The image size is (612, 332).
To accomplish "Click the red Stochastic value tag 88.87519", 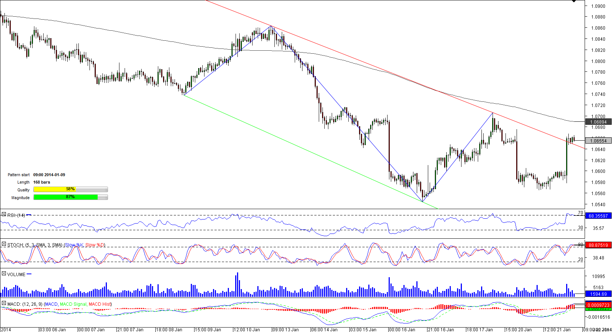I will [x=598, y=245].
